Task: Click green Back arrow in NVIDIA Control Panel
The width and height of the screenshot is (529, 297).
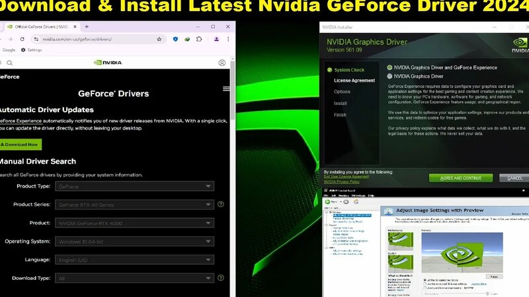Action: tap(327, 202)
